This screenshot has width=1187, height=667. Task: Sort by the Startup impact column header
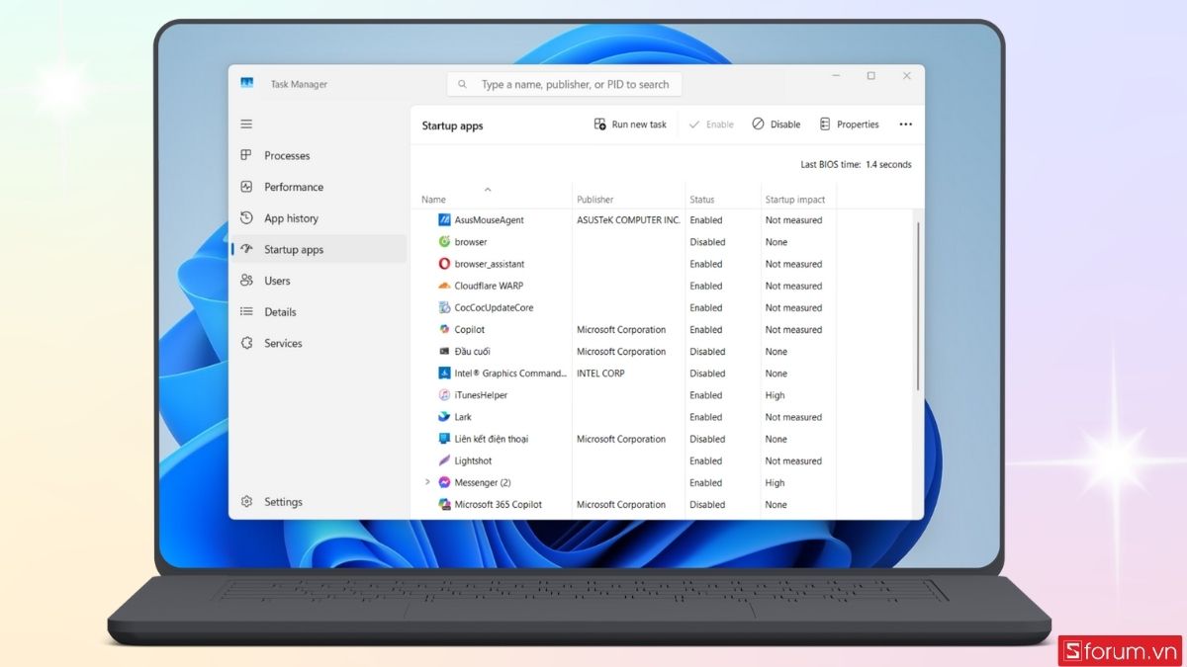click(795, 200)
